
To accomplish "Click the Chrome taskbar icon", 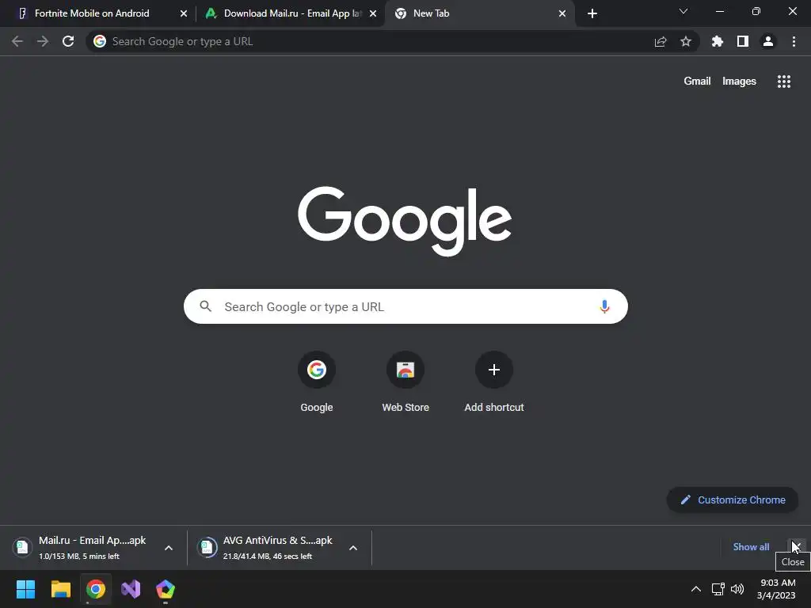I will point(96,589).
